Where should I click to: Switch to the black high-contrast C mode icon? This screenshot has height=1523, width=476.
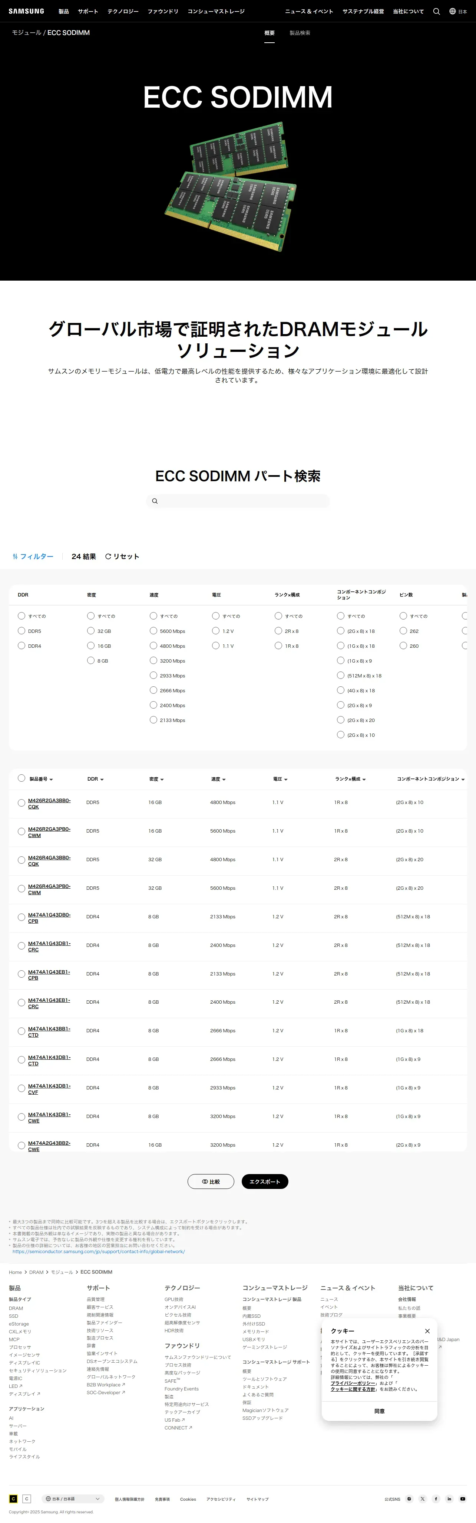coord(14,1499)
